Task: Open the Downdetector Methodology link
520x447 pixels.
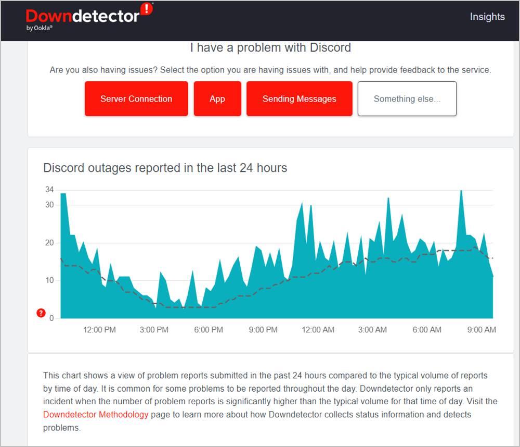Action: click(x=96, y=414)
